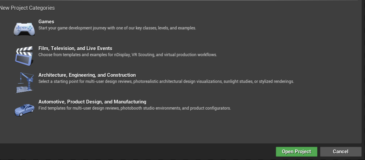Click the 'Start your game development journey' description
Viewport: 365px width, 160px height.
click(x=117, y=28)
